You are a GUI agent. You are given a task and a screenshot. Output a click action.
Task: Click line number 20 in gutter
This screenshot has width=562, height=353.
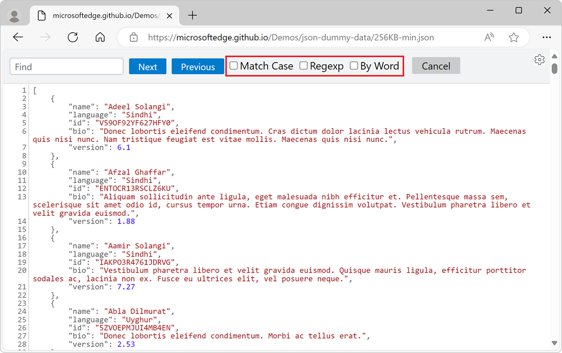click(x=22, y=270)
